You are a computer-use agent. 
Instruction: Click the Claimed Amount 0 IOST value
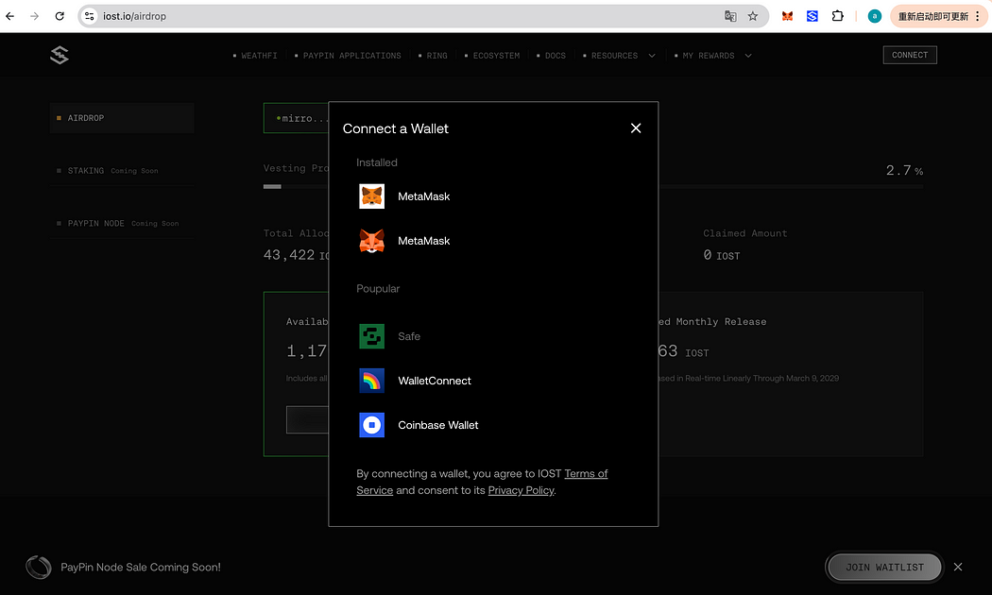click(721, 255)
